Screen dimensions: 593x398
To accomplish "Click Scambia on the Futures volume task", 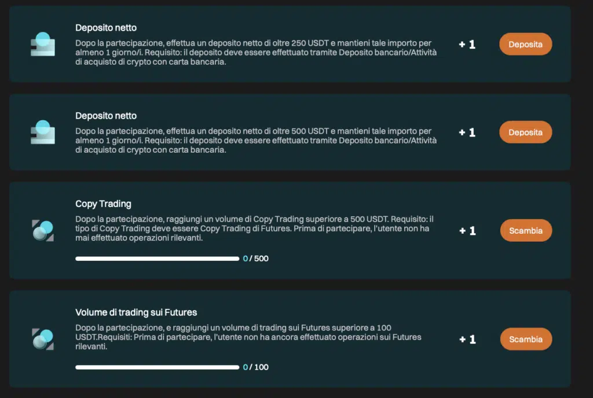I will (x=526, y=339).
